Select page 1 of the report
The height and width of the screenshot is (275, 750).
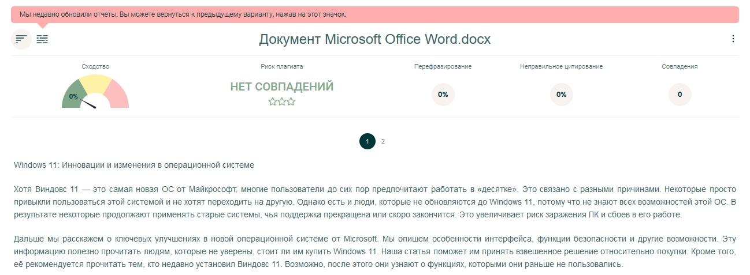coord(367,141)
